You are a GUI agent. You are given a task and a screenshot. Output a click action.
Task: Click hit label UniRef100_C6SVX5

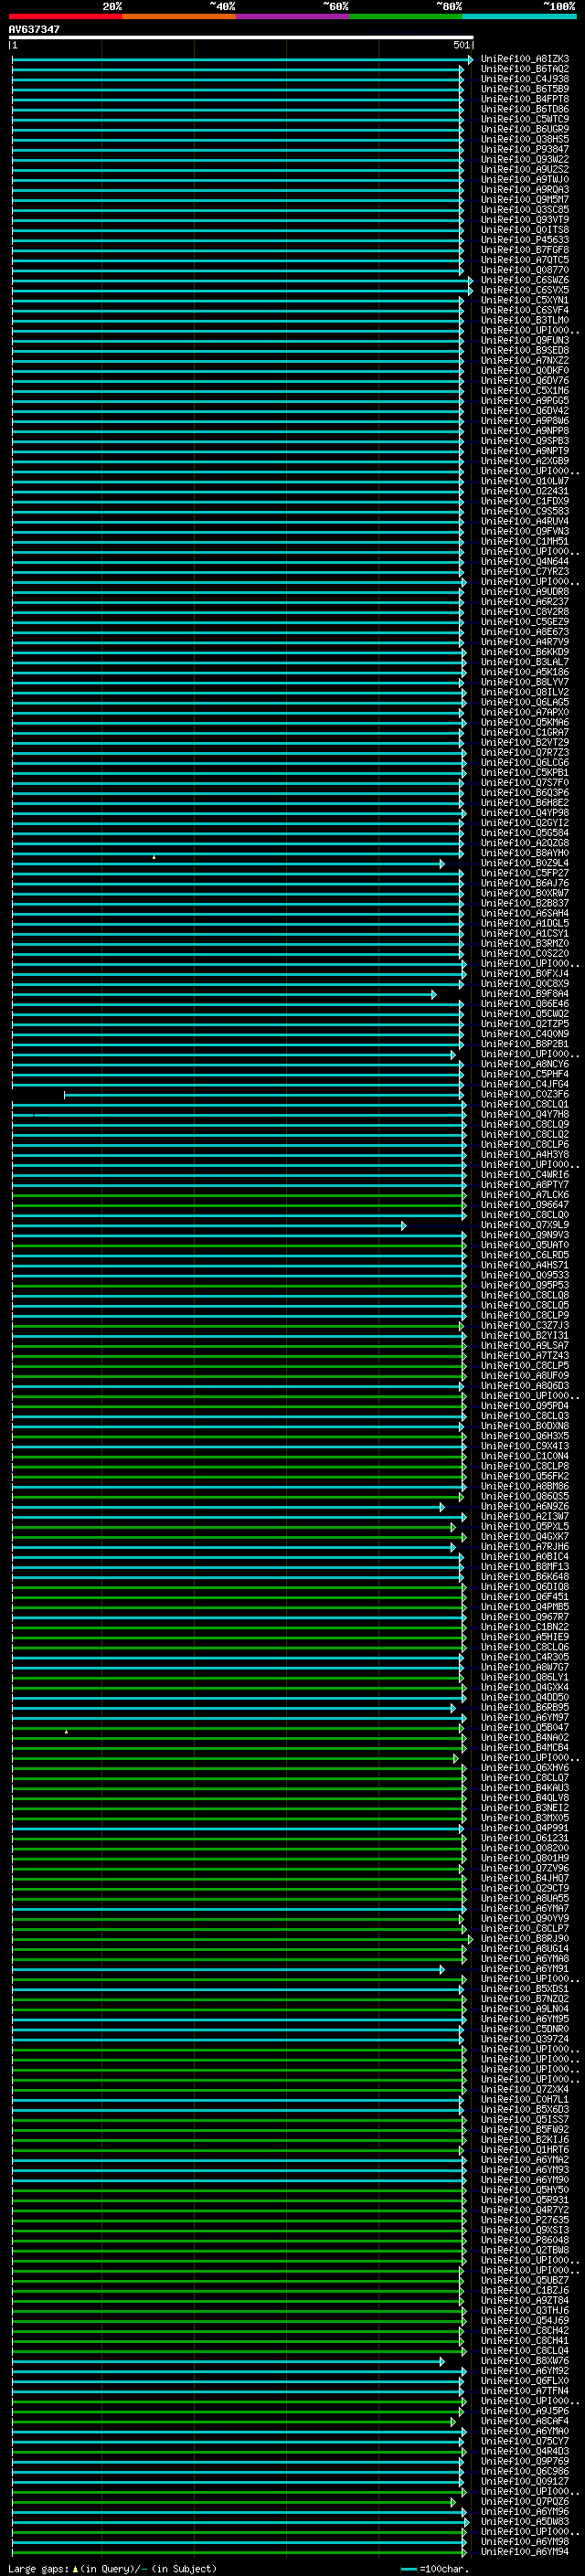pyautogui.click(x=524, y=290)
